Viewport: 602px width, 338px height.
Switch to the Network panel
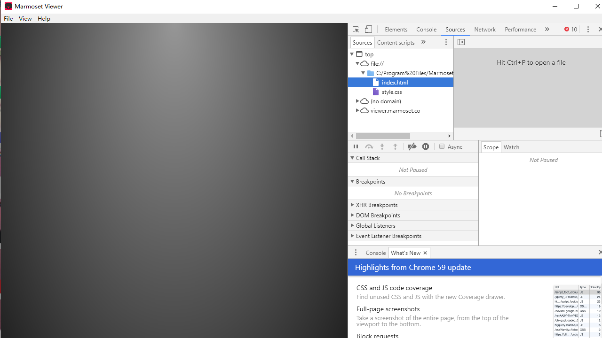(x=485, y=29)
